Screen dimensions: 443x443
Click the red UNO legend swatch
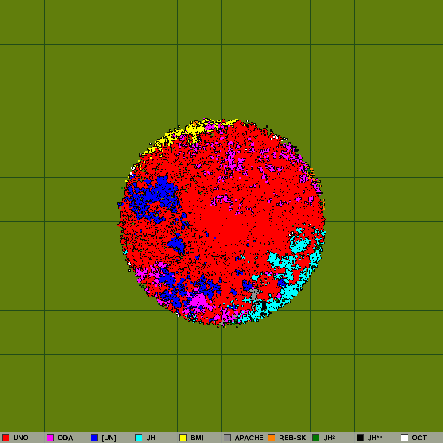(6, 438)
